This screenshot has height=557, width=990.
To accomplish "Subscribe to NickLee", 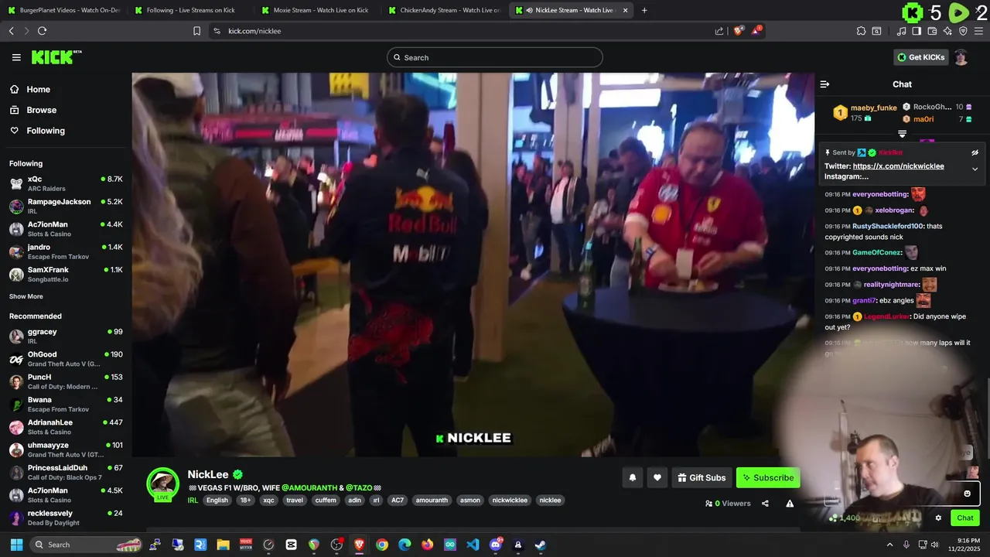I will tap(768, 478).
